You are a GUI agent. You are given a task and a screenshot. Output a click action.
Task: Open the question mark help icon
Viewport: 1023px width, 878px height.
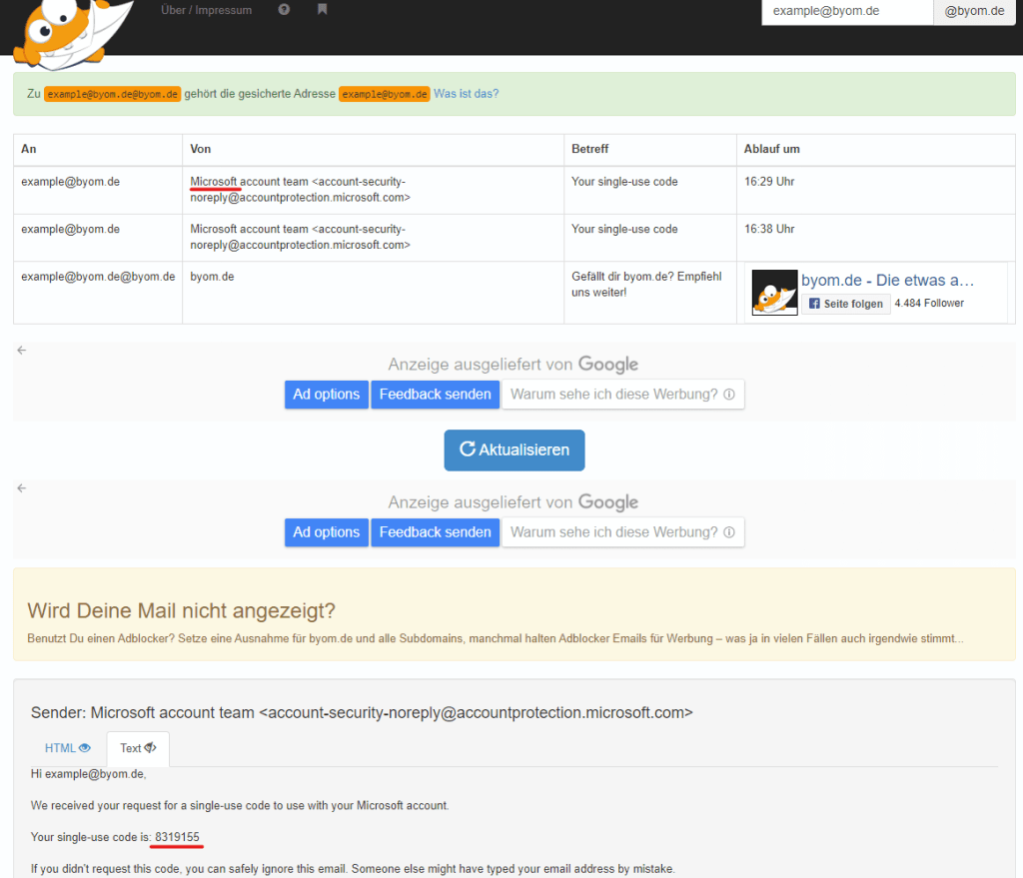[x=285, y=10]
